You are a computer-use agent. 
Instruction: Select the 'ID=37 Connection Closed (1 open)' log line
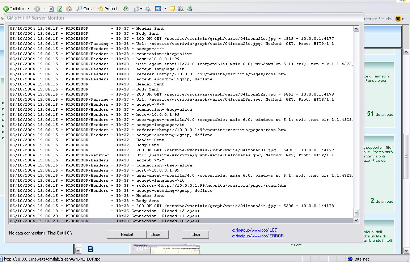(x=181, y=216)
